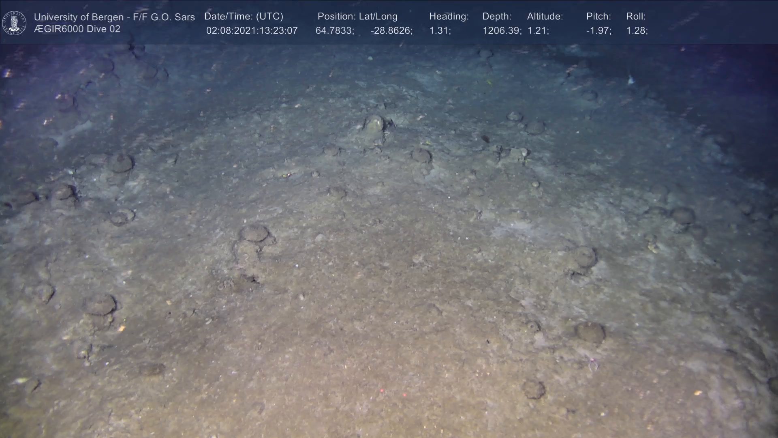Click the University of Bergen logo

click(x=14, y=23)
